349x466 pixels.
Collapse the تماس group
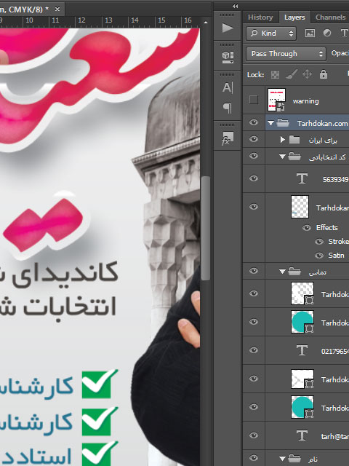coord(282,272)
